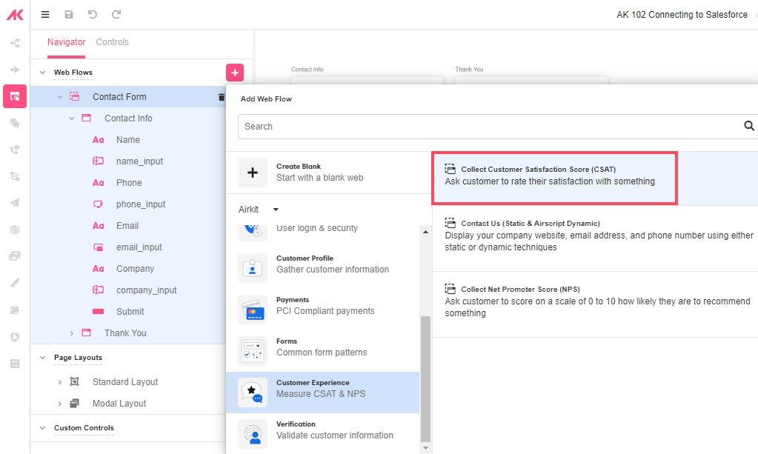The height and width of the screenshot is (454, 758).
Task: Collapse the Custom Controls section
Action: 42,428
